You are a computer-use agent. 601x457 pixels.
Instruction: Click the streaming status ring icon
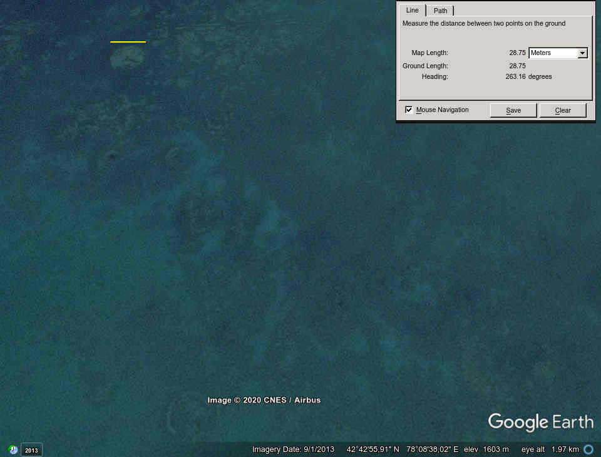588,449
